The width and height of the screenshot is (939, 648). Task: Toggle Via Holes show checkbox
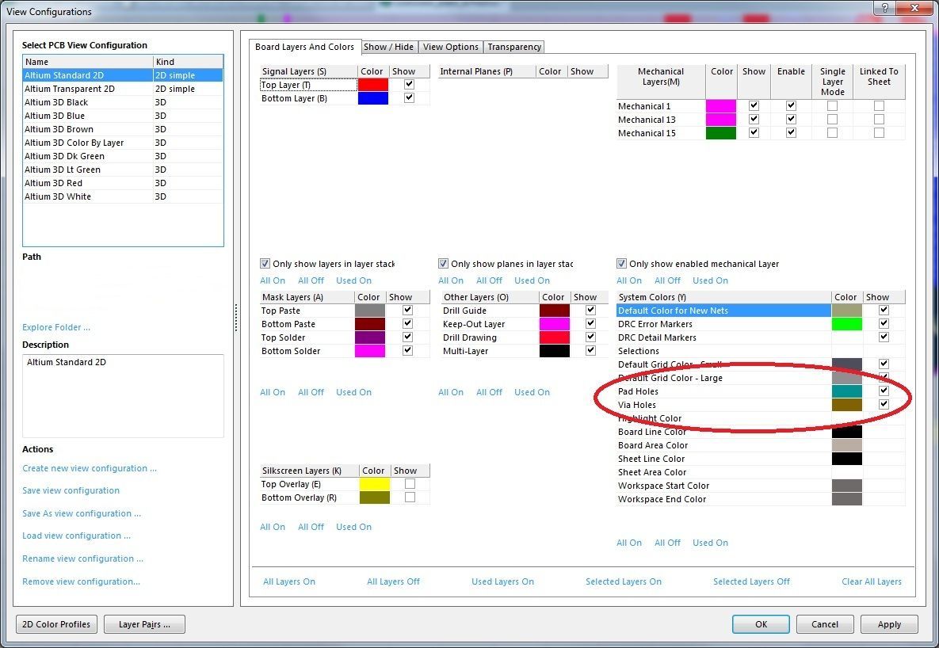pyautogui.click(x=884, y=404)
